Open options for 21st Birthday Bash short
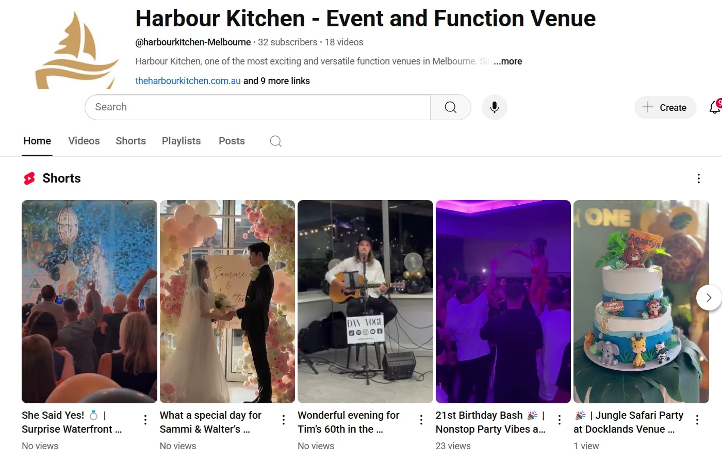This screenshot has height=460, width=722. (x=559, y=420)
